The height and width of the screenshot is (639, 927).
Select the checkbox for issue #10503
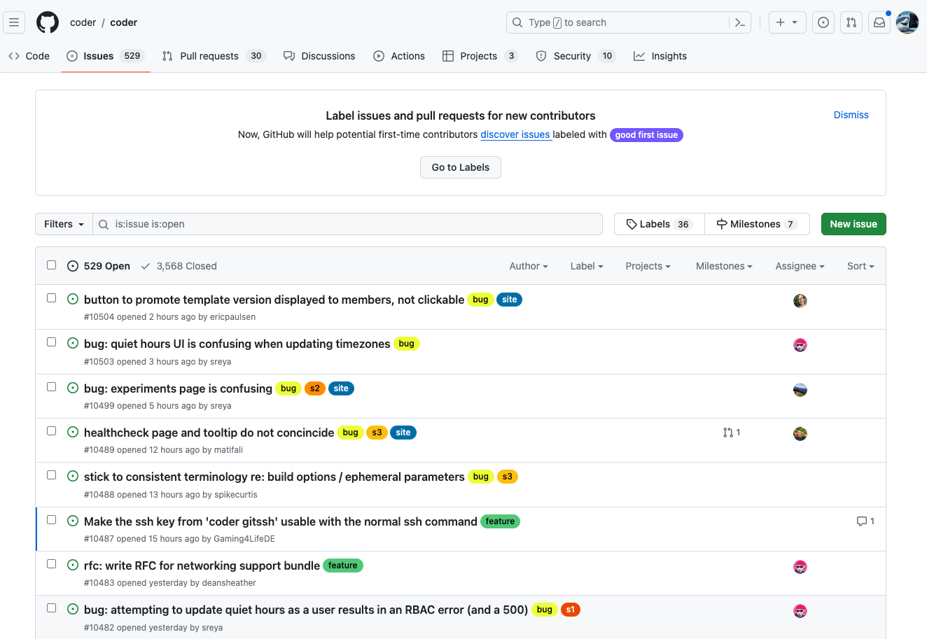pyautogui.click(x=51, y=342)
